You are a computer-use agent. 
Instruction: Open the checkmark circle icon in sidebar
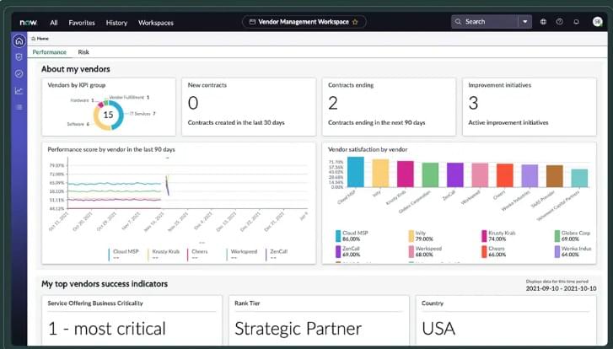pos(19,73)
